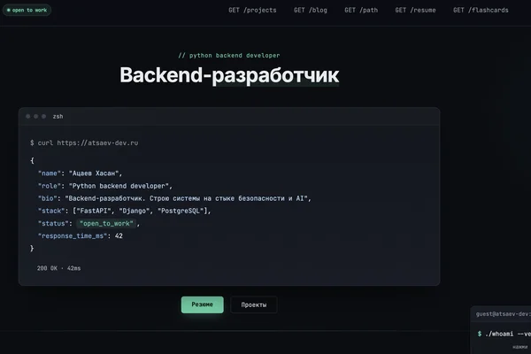Screen dimensions: 531x354
Task: Click the green Резюме button
Action: [x=202, y=304]
